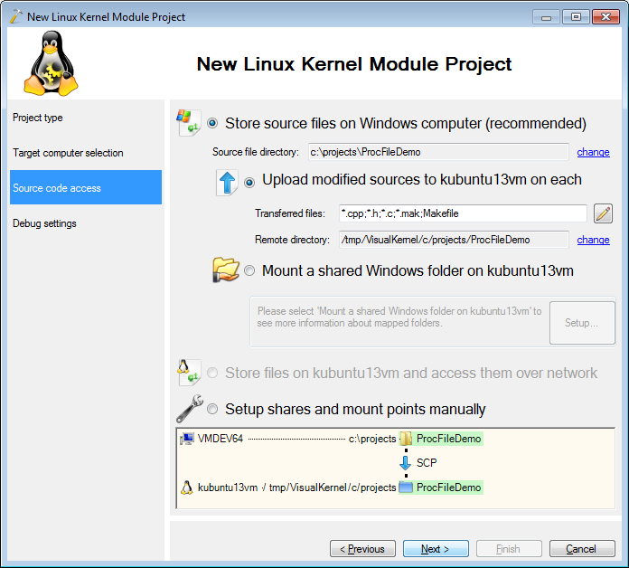Click the hammer icon in title bar
The height and width of the screenshot is (568, 629).
click(15, 16)
